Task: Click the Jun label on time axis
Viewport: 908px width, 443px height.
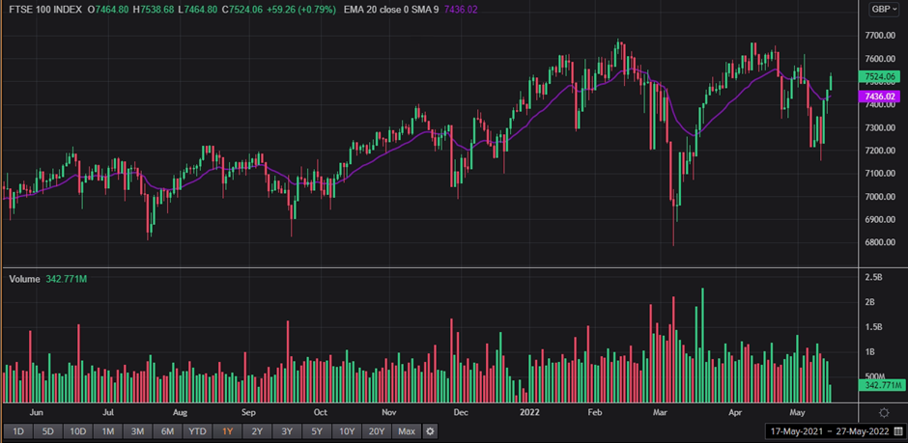Action: coord(37,413)
